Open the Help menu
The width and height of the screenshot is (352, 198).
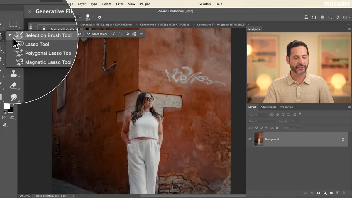219,4
